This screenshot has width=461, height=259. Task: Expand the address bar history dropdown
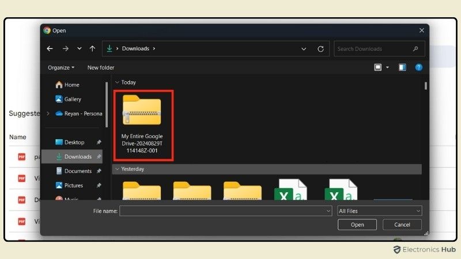click(x=304, y=49)
